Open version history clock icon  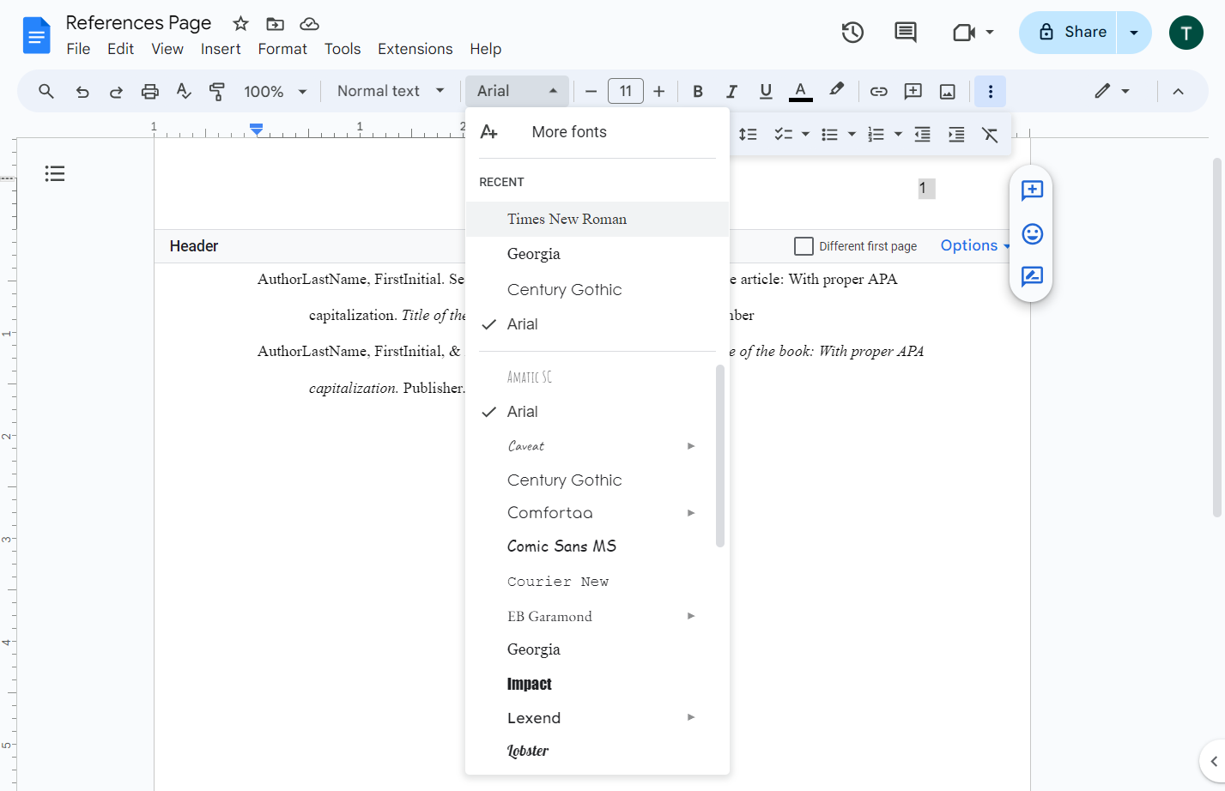click(852, 33)
